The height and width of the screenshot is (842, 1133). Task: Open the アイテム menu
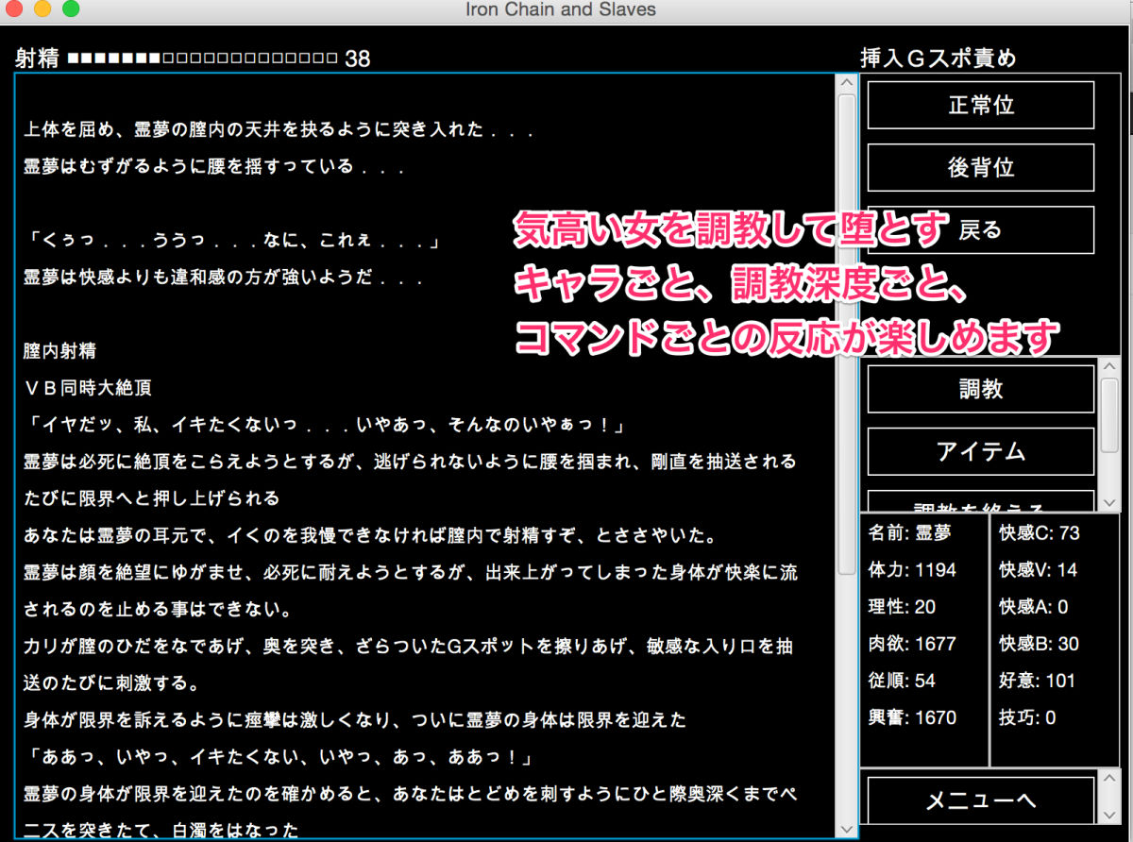(x=980, y=451)
